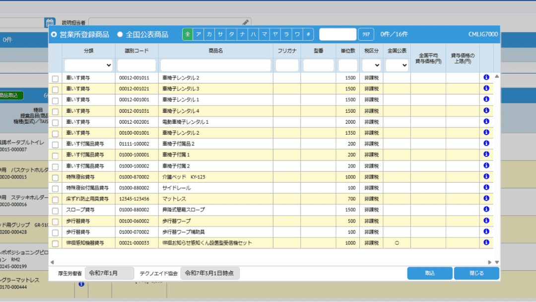Select the # symbol filter tab
Viewport: 536px width, 302px height.
[308, 34]
